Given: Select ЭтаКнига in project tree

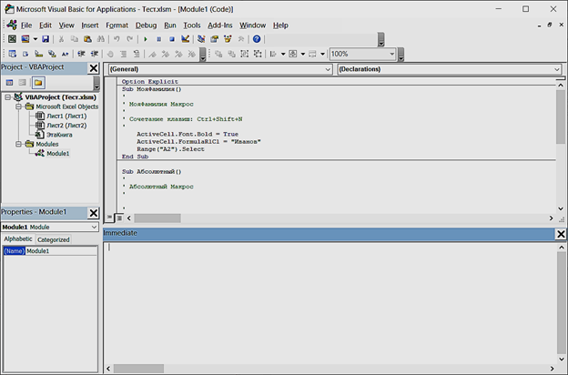Looking at the screenshot, I should click(x=59, y=135).
